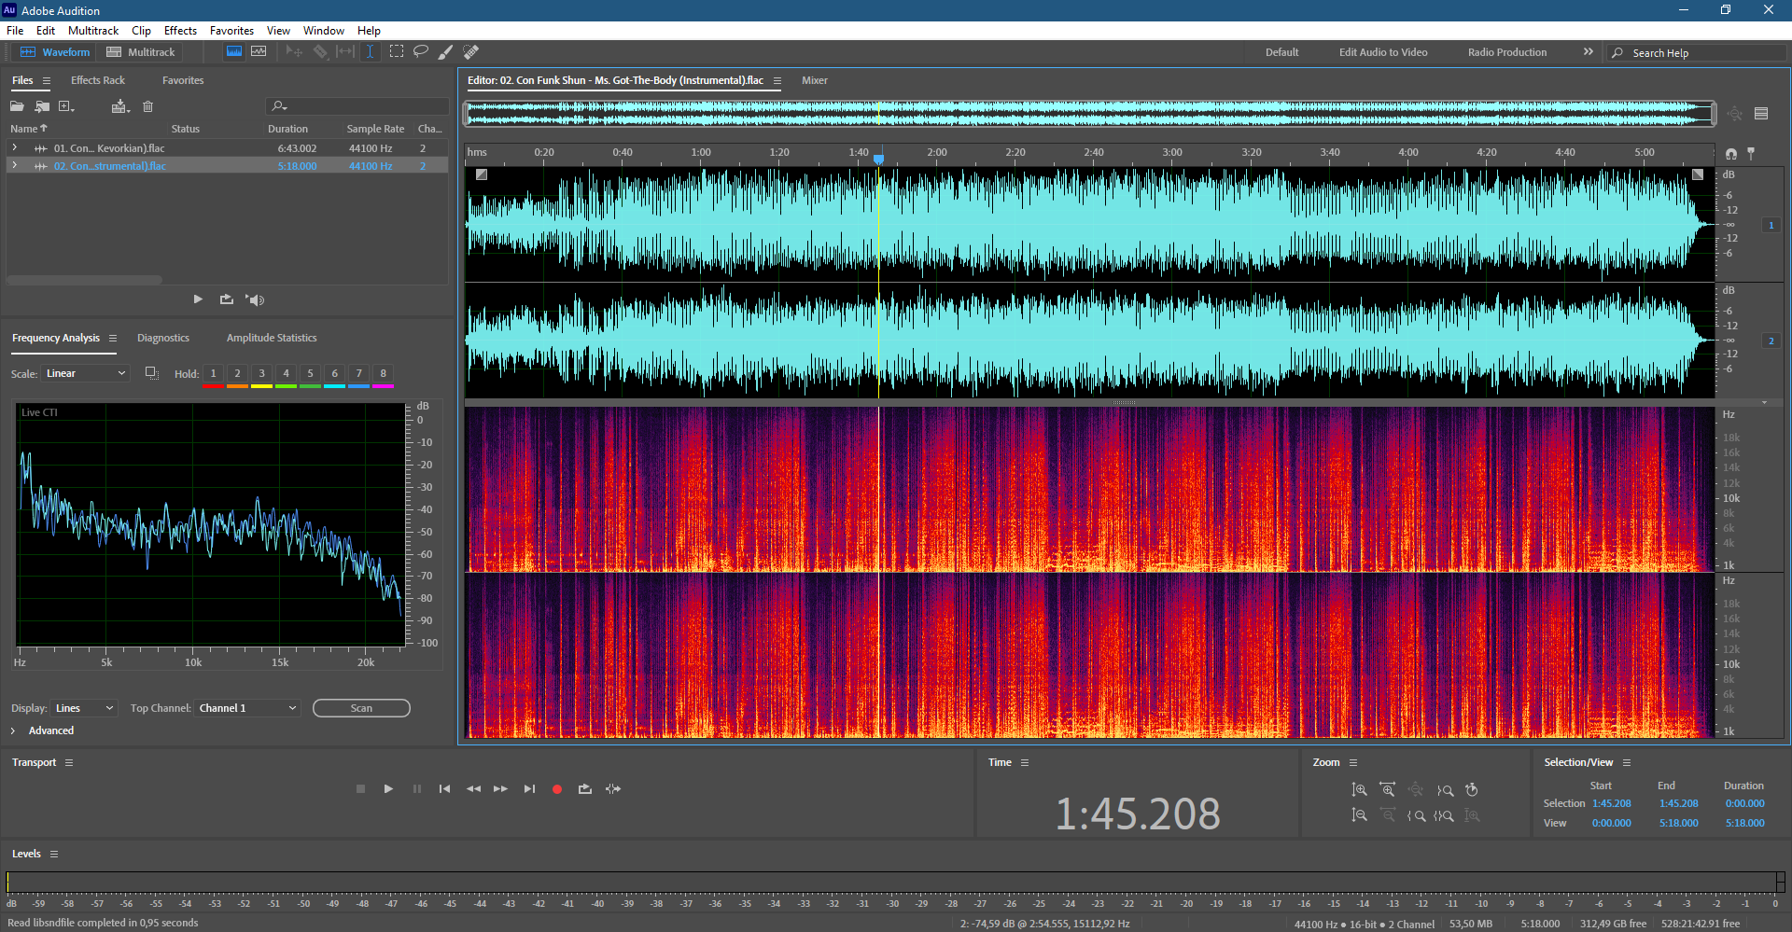Screen dimensions: 1792x932
Task: Select the Slip tool in the toolbar
Action: pyautogui.click(x=345, y=52)
